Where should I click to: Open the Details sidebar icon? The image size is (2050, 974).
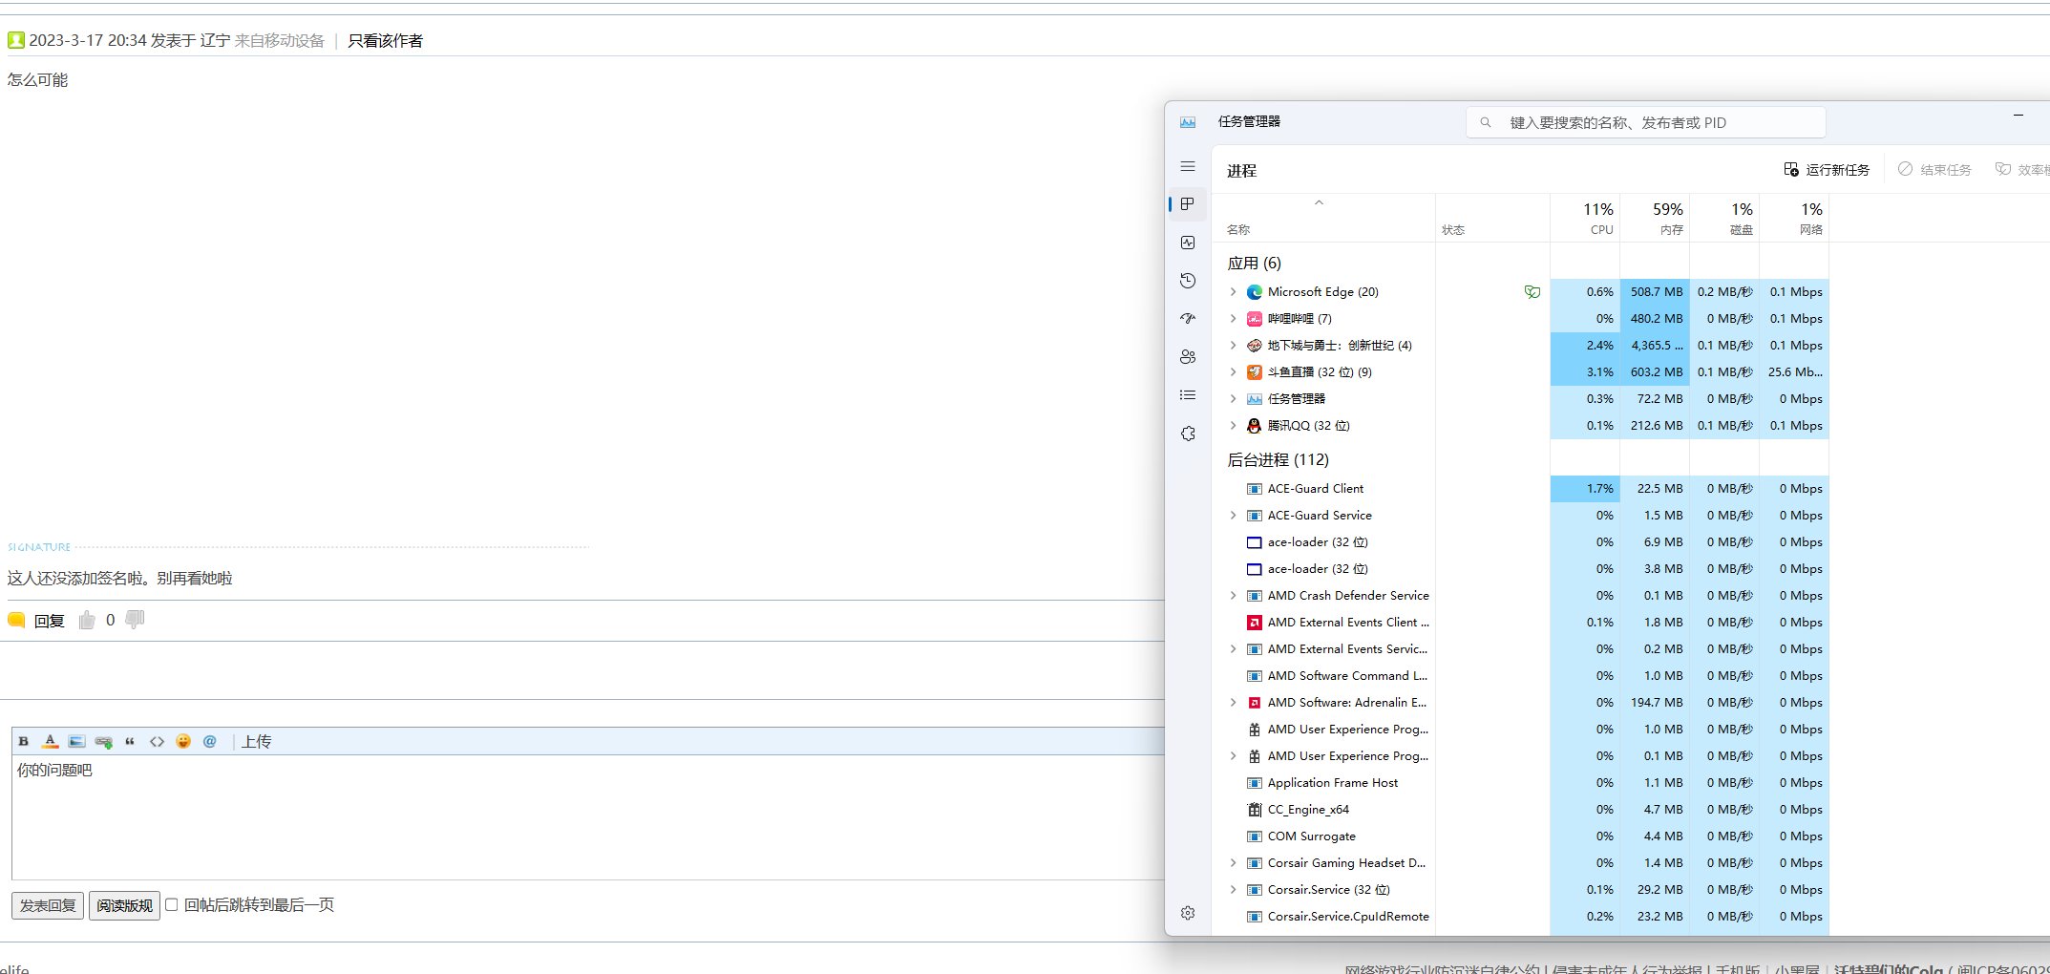(x=1187, y=395)
